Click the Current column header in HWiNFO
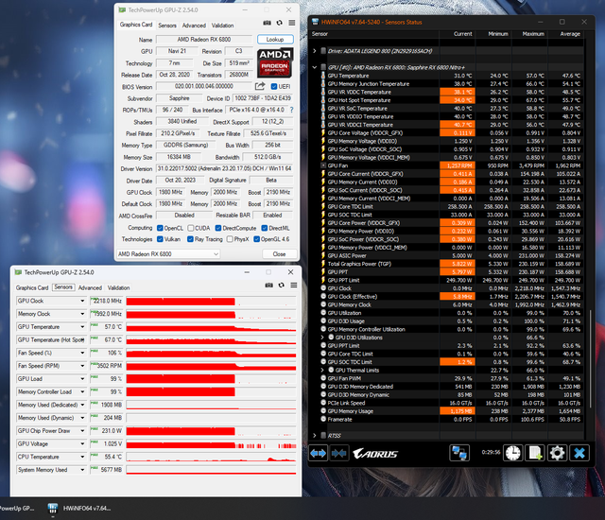 [458, 34]
